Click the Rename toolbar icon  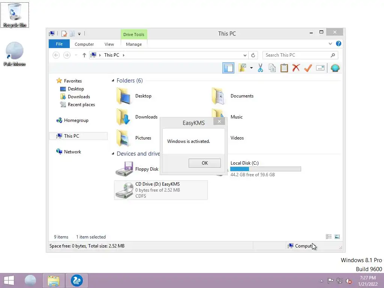tap(320, 68)
